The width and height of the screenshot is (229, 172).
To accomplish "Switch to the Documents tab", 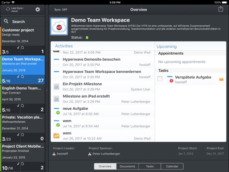I will [x=127, y=167].
